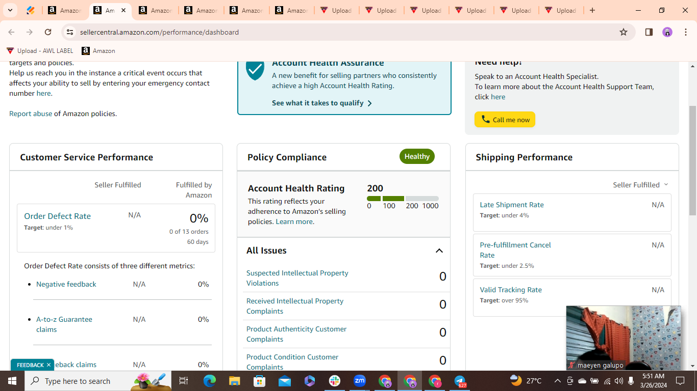Open the emergency contact number 'here' link
This screenshot has width=697, height=391.
[x=43, y=93]
